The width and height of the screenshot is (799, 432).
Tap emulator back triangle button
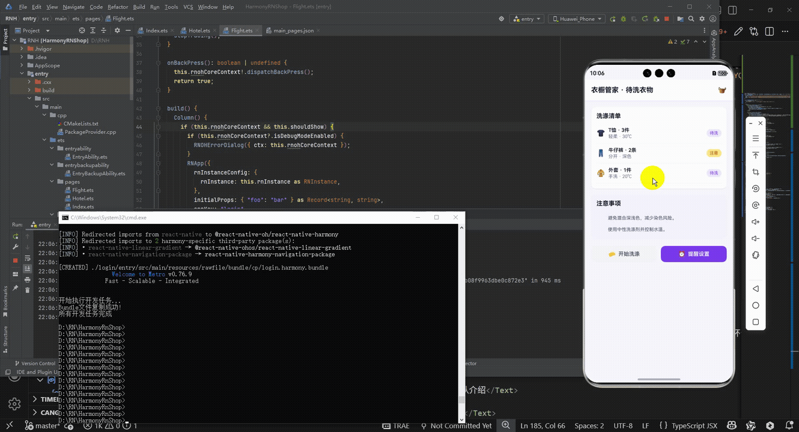(756, 289)
